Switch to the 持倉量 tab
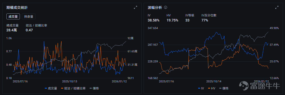Screen dimensions: 285x95 tap(29, 17)
